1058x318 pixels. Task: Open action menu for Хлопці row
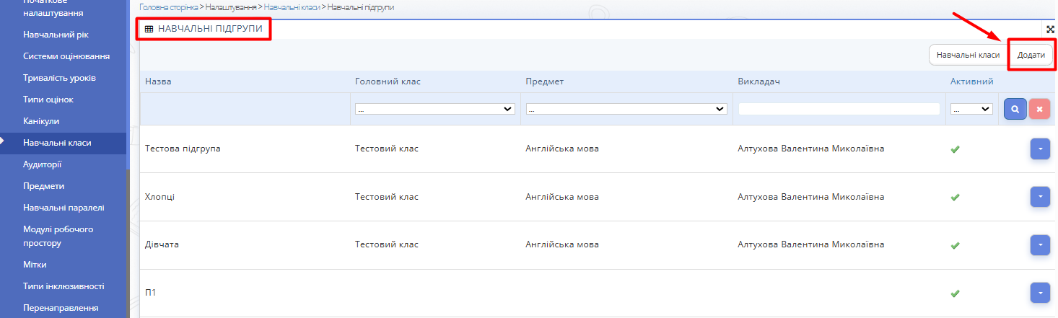(1039, 197)
